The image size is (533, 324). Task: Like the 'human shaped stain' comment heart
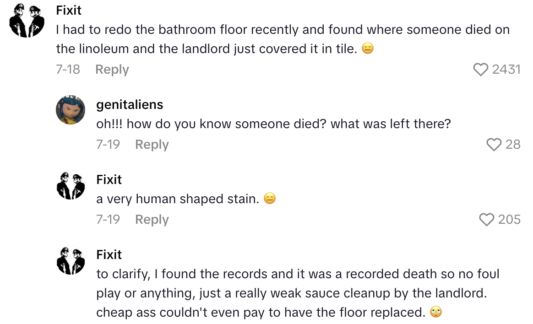point(487,220)
